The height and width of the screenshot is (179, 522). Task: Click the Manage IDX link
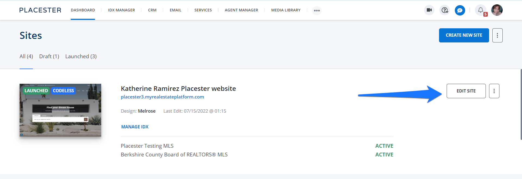pos(135,127)
